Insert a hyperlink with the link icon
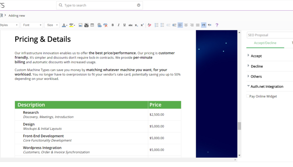This screenshot has height=167, width=293. click(99, 25)
